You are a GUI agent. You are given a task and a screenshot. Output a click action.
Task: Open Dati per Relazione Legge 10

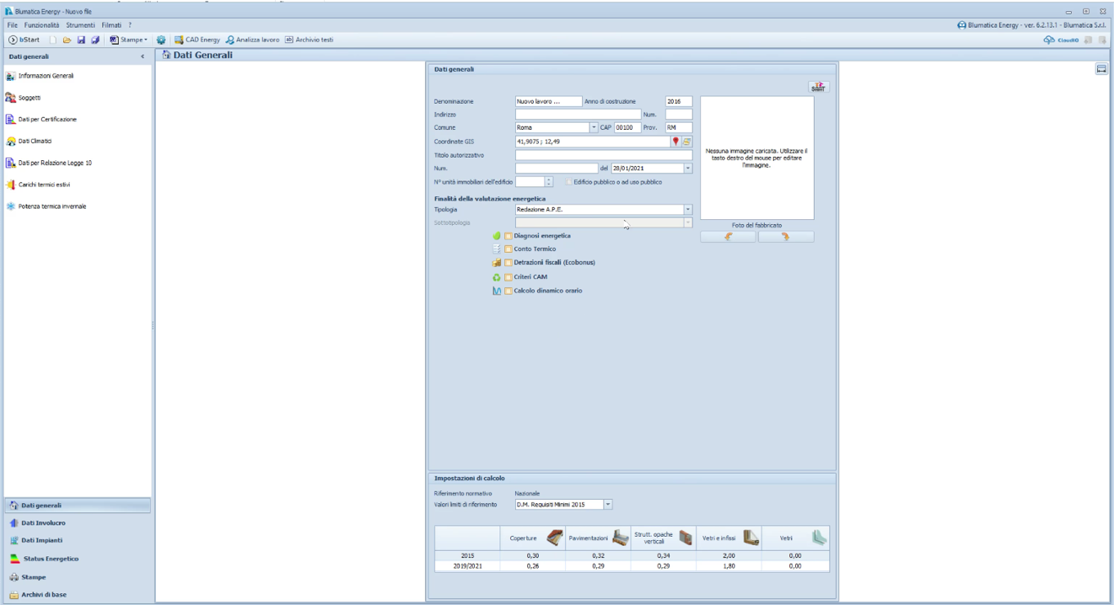pyautogui.click(x=49, y=163)
